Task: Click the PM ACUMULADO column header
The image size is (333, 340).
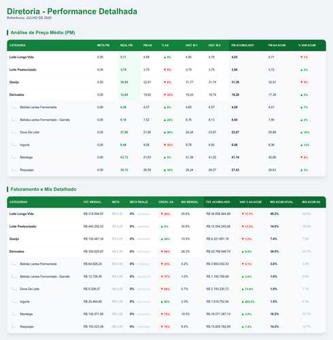Action: click(x=243, y=46)
